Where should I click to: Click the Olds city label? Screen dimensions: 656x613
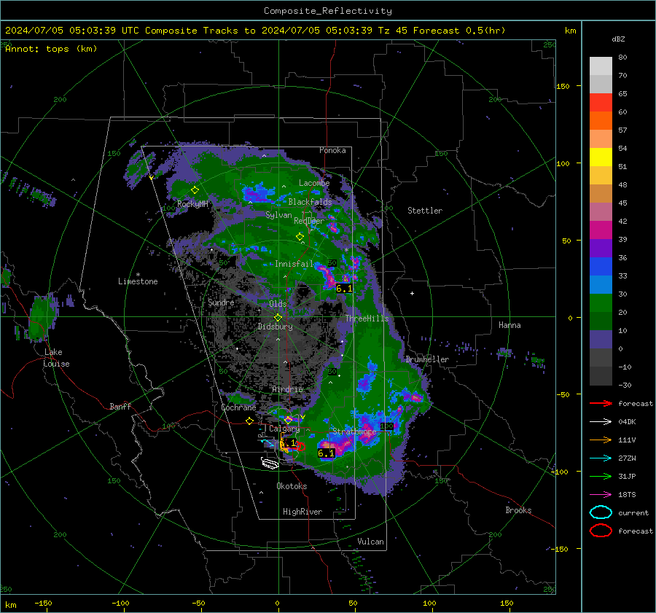click(278, 304)
